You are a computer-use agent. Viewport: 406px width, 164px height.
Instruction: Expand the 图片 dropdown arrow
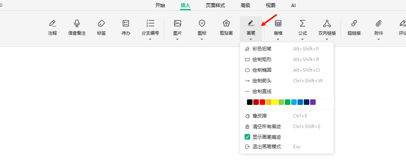[x=178, y=39]
